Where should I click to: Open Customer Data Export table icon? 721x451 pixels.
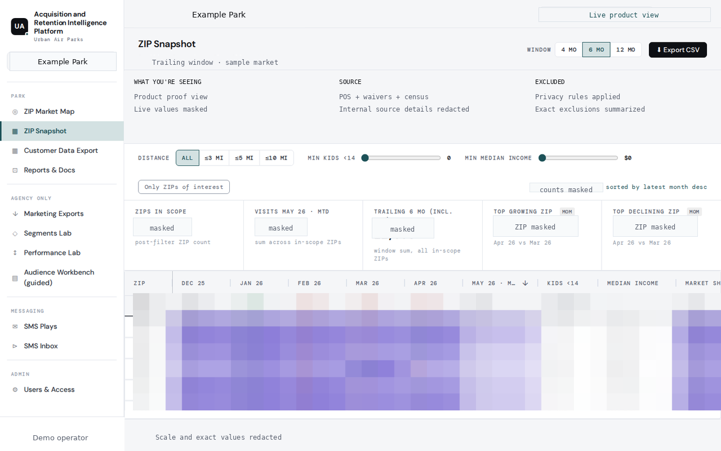point(15,151)
